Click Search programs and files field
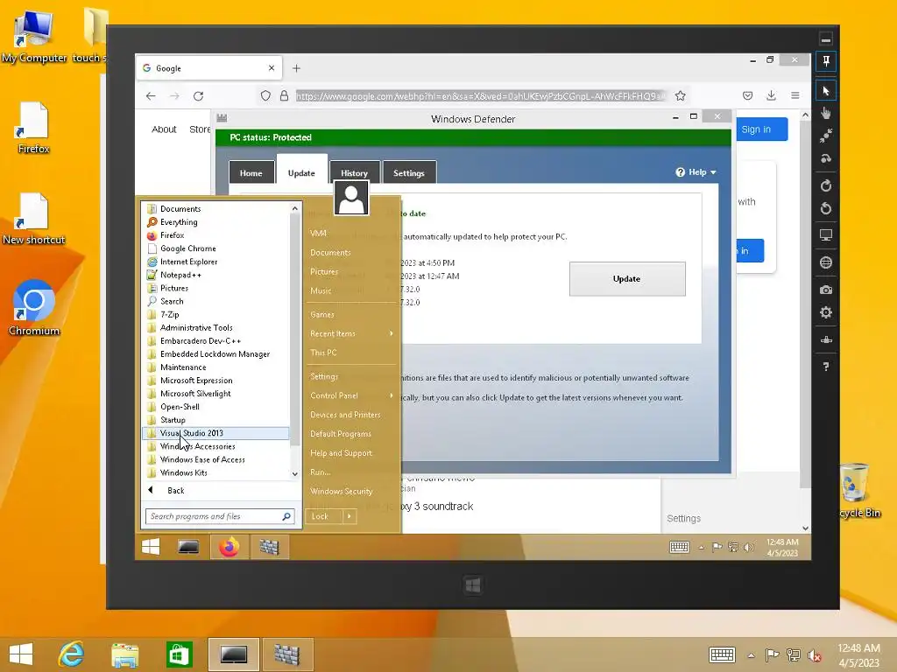 [x=220, y=516]
